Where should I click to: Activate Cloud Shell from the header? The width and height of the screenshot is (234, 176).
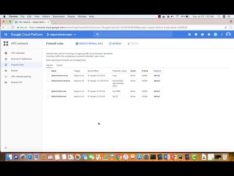coord(196,35)
